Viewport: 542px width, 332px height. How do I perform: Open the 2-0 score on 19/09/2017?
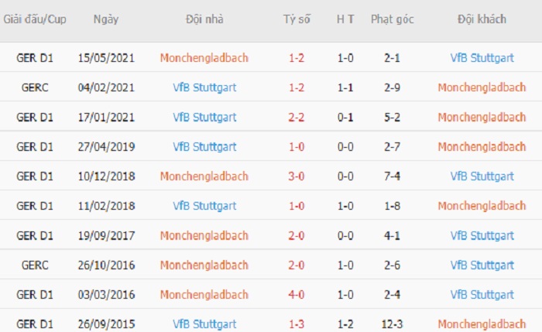297,235
